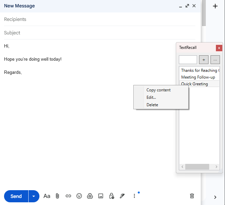Select Meeting Follow-up snippet in TextRecall
Screen dimensions: 225x205
pos(198,77)
